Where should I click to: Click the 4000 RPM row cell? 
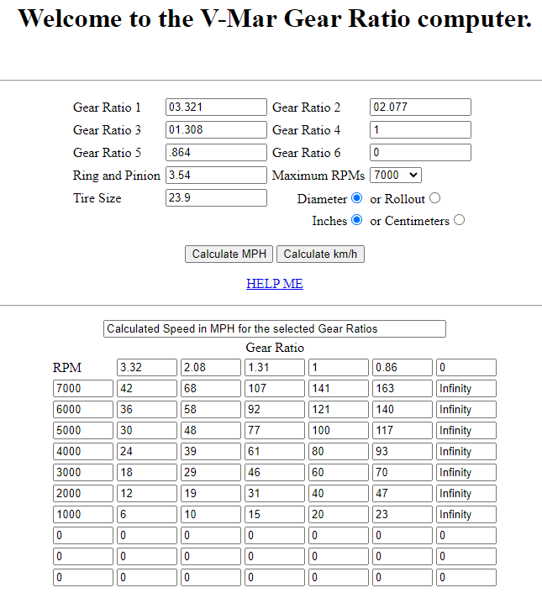tap(83, 451)
